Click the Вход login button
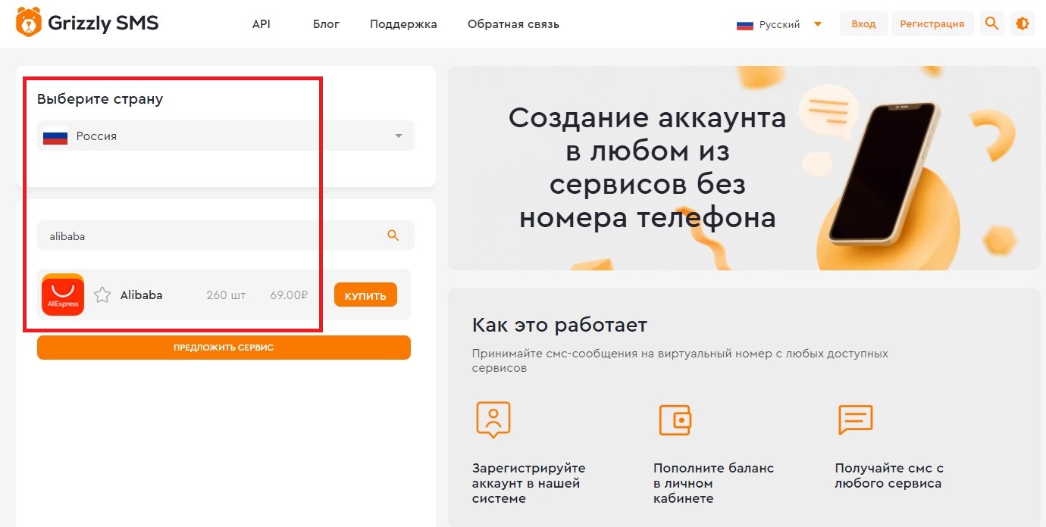 (x=863, y=23)
